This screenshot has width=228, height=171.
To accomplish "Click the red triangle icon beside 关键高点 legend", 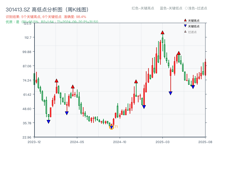I will pyautogui.click(x=185, y=20).
